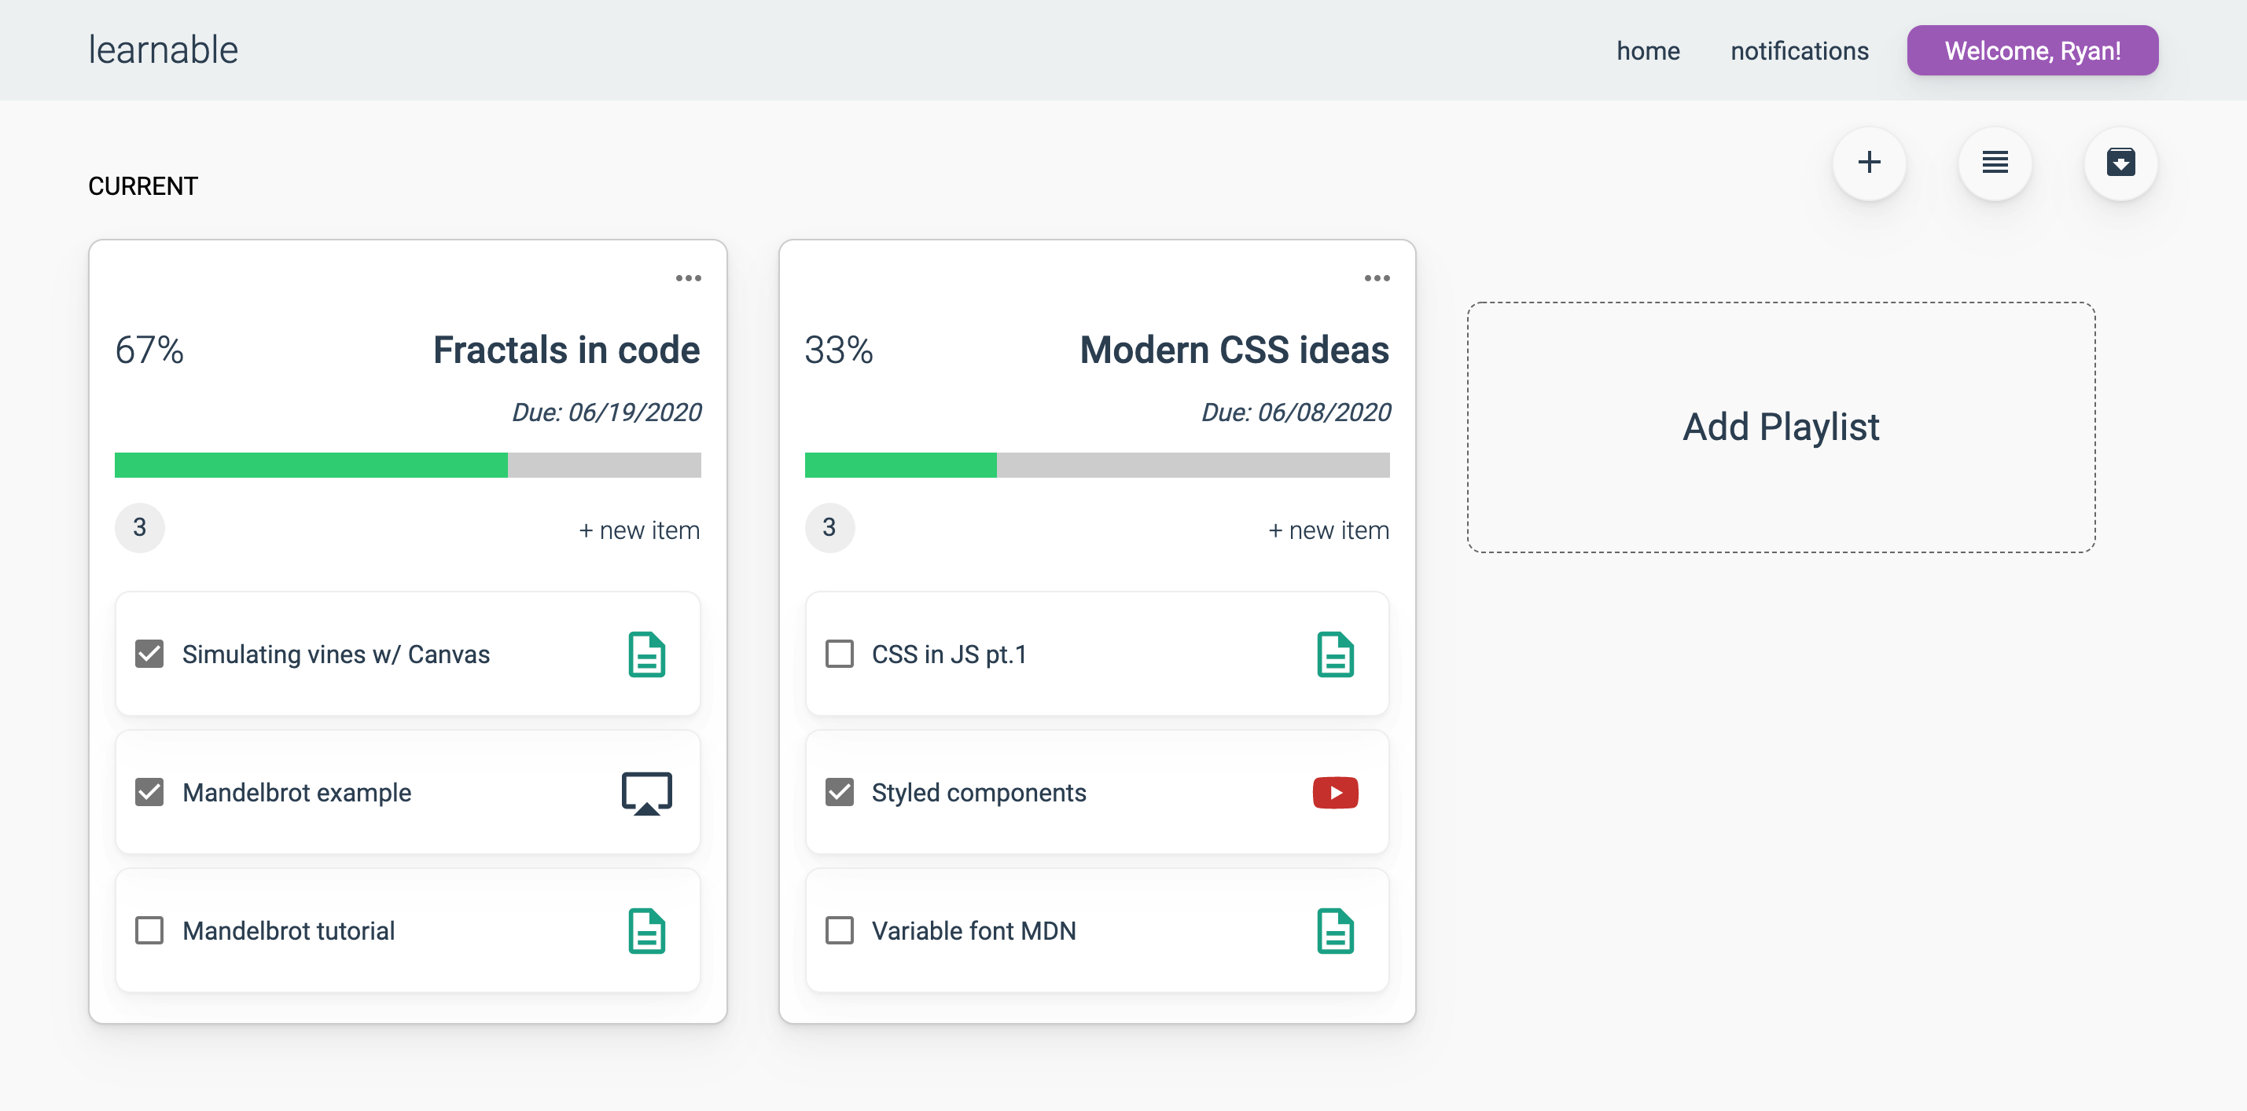
Task: Click the Add Playlist placeholder area
Action: point(1780,427)
